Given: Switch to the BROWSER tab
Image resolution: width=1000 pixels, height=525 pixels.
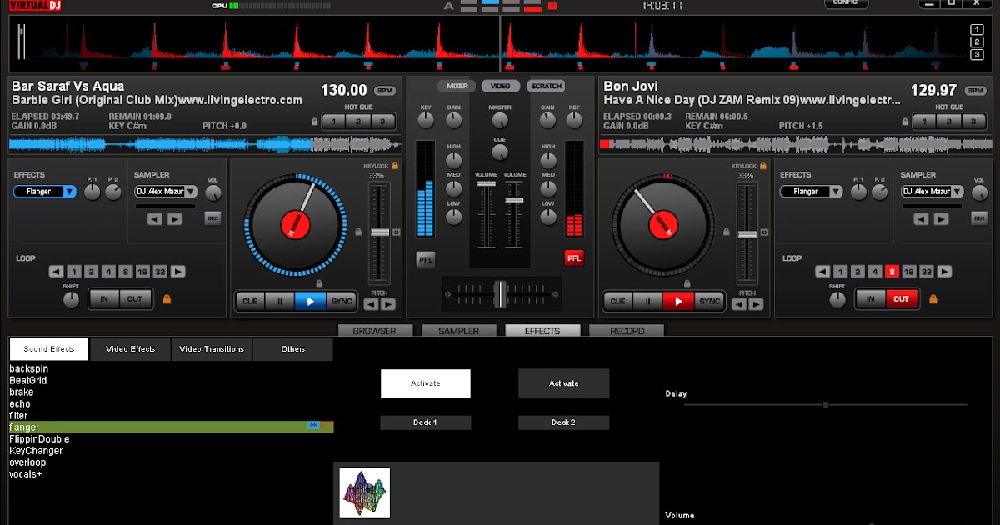Looking at the screenshot, I should pyautogui.click(x=375, y=331).
